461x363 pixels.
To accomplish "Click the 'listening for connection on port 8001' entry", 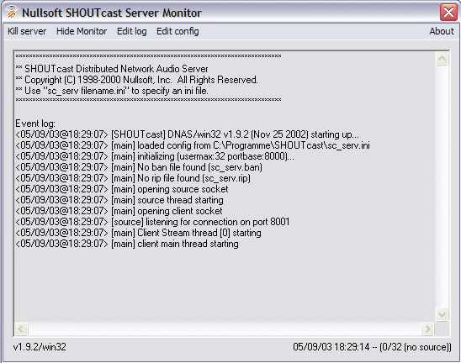I will (x=152, y=222).
